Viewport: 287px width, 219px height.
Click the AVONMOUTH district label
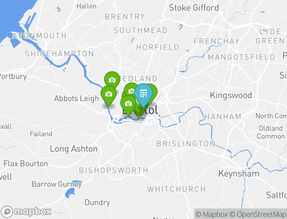tap(39, 35)
